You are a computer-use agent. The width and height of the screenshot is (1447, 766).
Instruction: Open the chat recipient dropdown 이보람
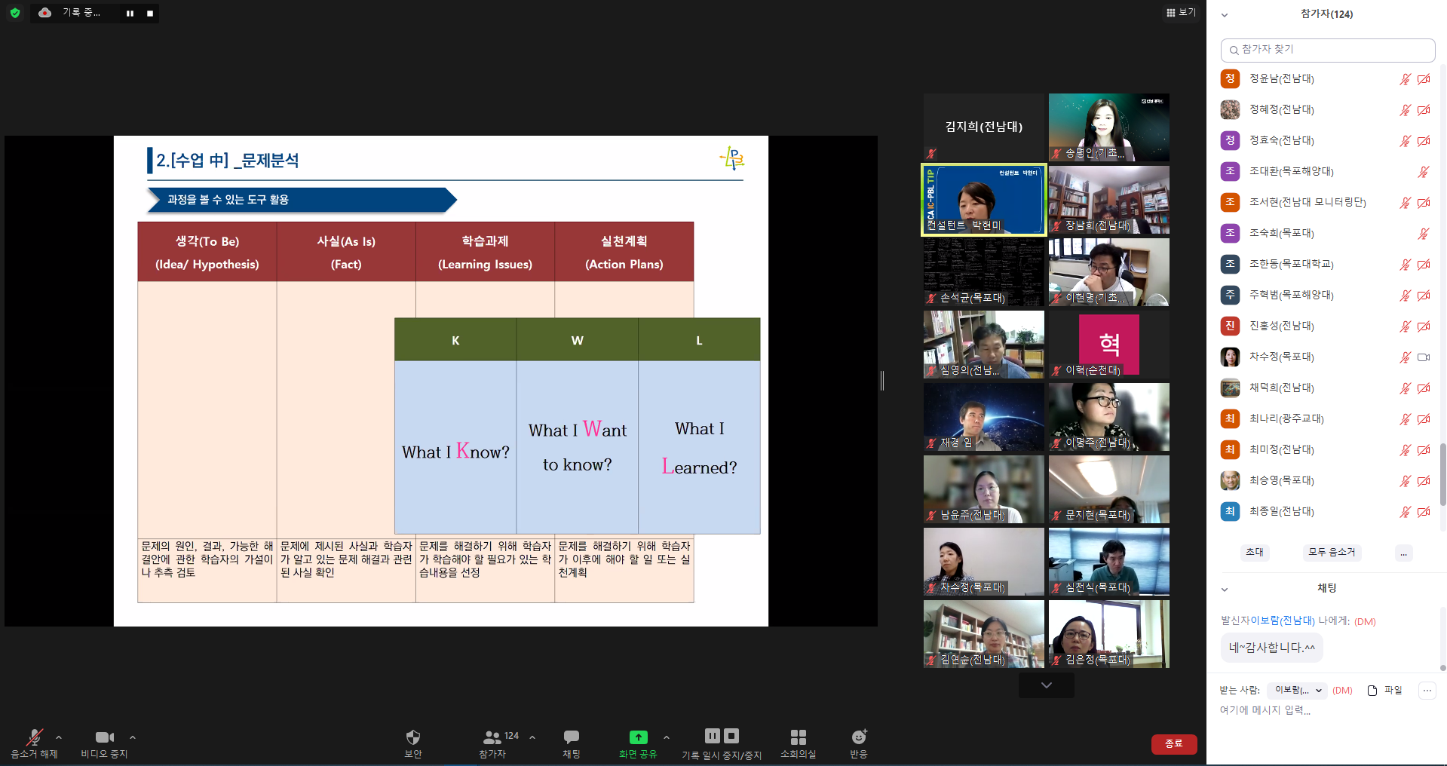pyautogui.click(x=1297, y=691)
